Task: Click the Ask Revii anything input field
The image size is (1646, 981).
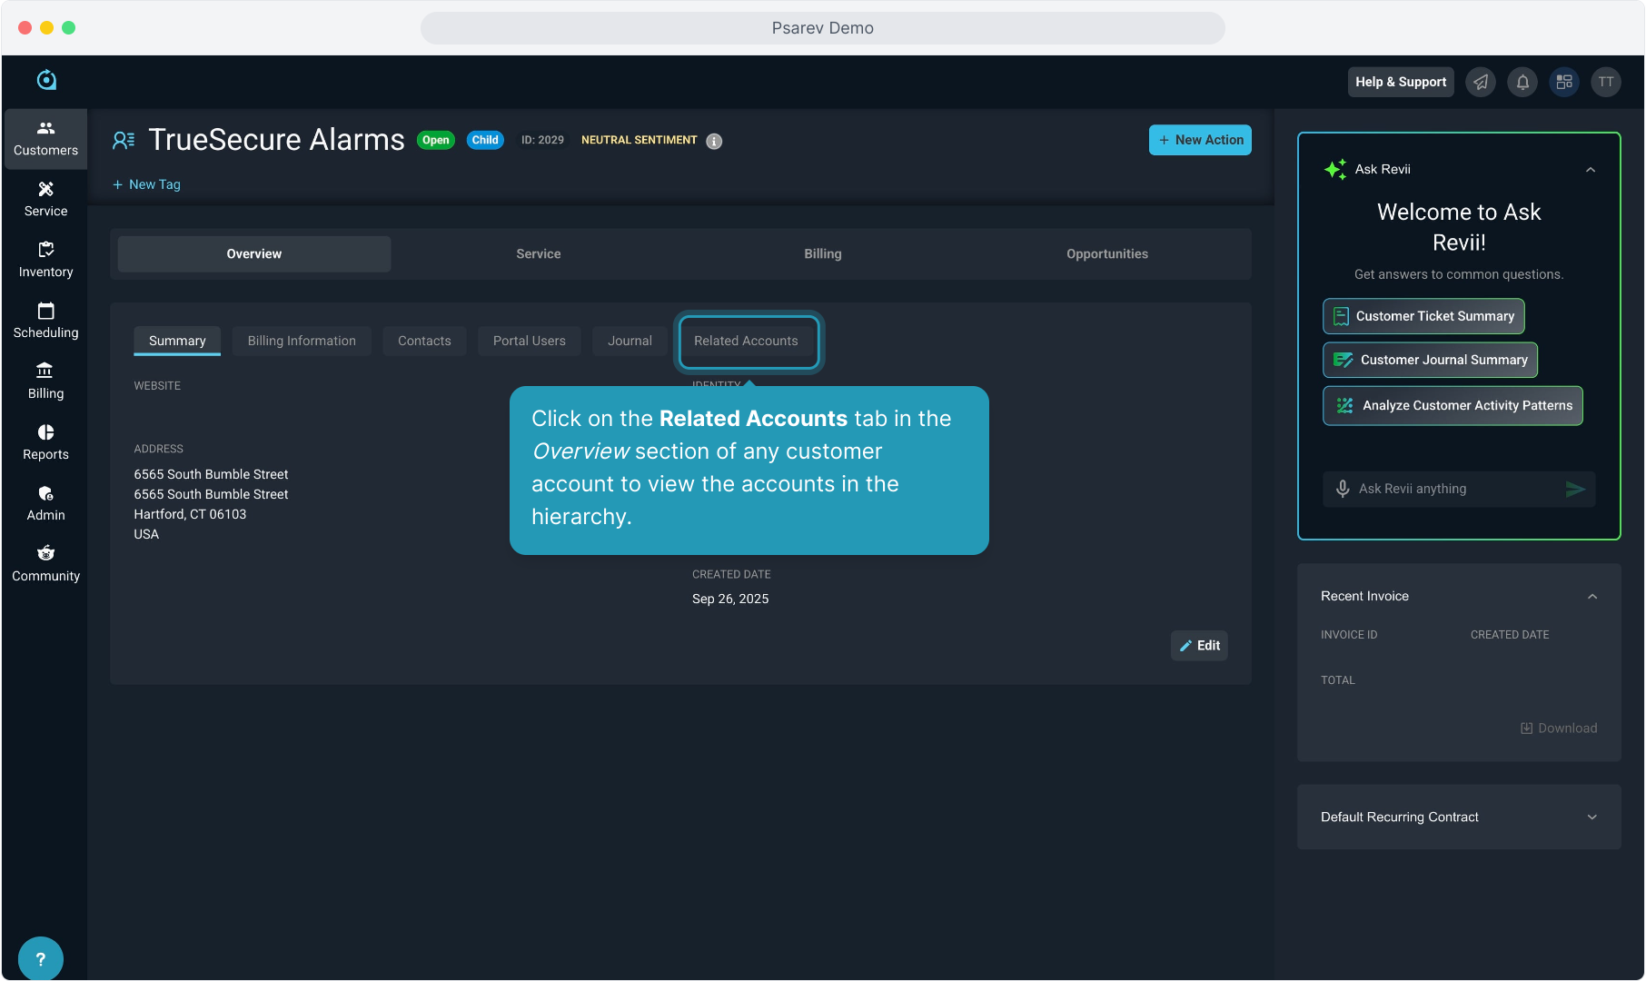Action: [x=1453, y=489]
